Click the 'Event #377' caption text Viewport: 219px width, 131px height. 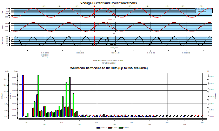pos(108,60)
